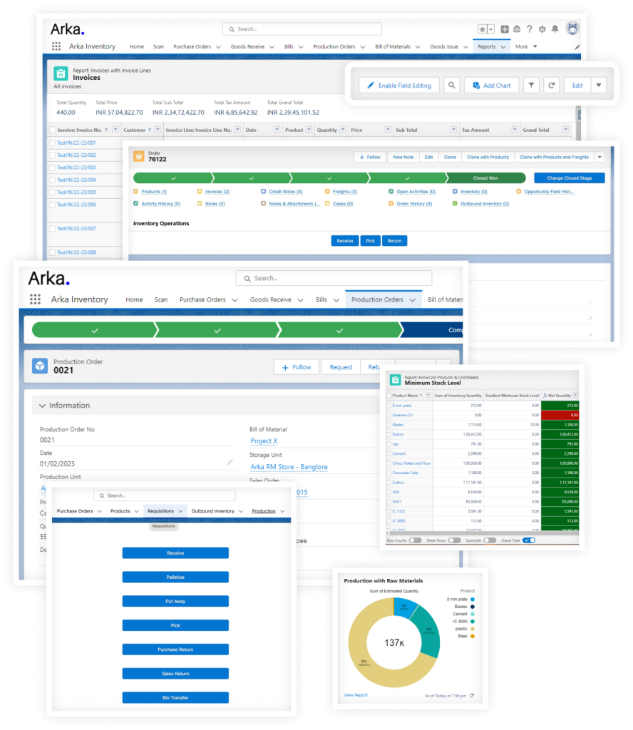This screenshot has width=633, height=730.
Task: Open the setup gear icon
Action: click(x=542, y=29)
